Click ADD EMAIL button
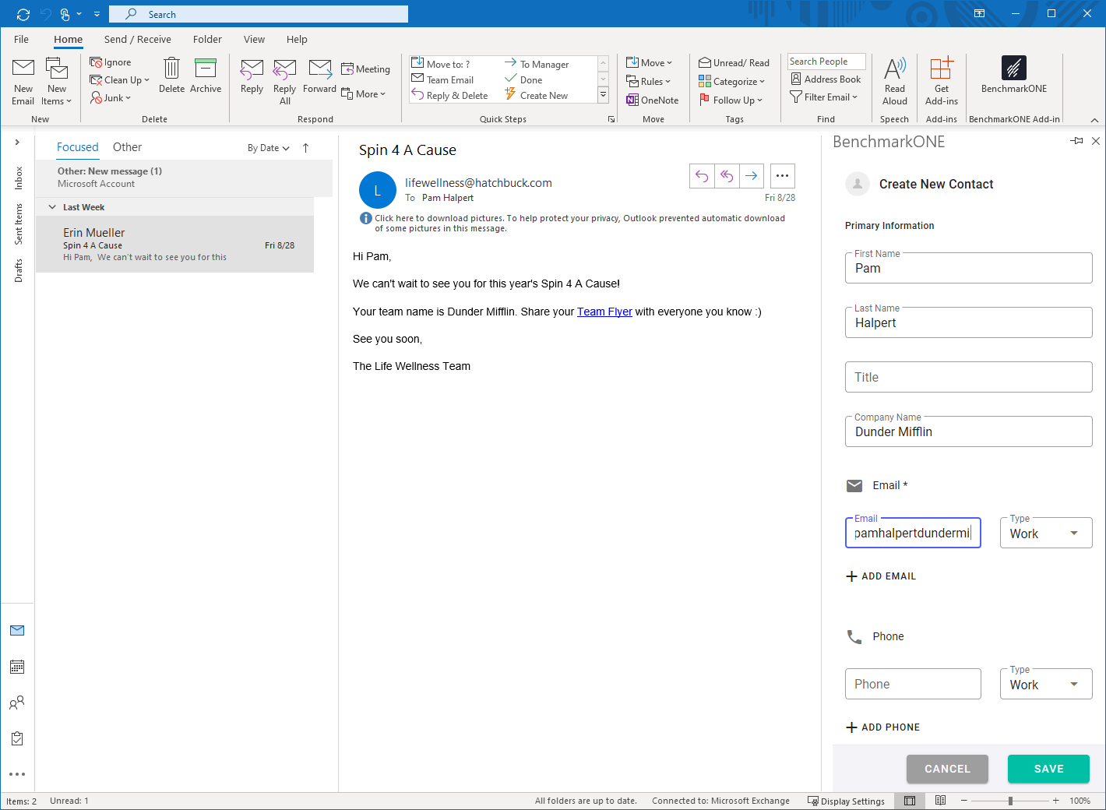1106x810 pixels. pos(881,576)
